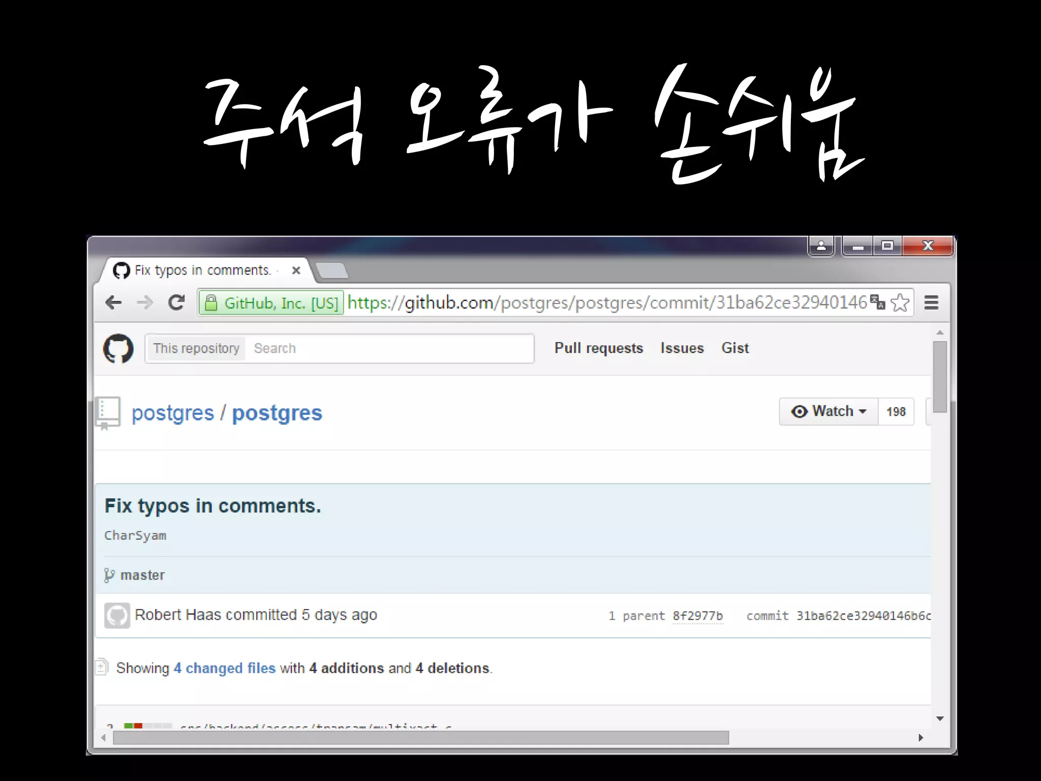Click the changed files diff icon
Screen dimensions: 1041x781
(102, 667)
